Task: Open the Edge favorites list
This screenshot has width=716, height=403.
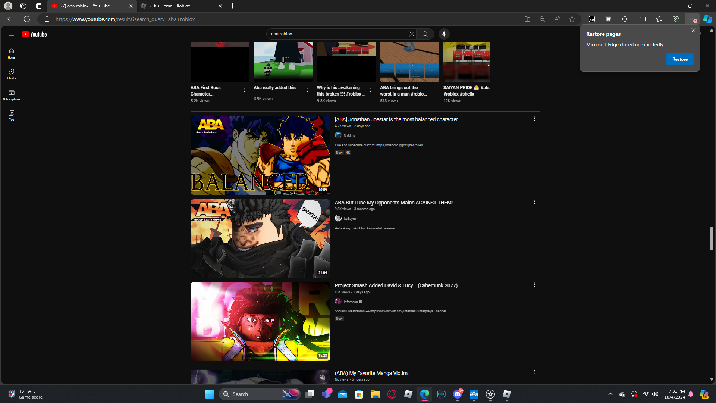Action: click(659, 19)
